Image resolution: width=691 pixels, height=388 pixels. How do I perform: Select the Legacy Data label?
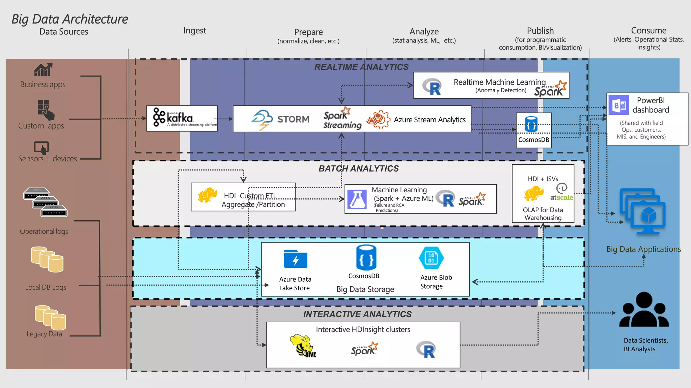tap(44, 334)
